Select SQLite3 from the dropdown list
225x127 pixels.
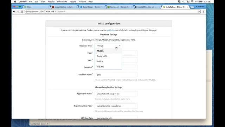(108, 67)
